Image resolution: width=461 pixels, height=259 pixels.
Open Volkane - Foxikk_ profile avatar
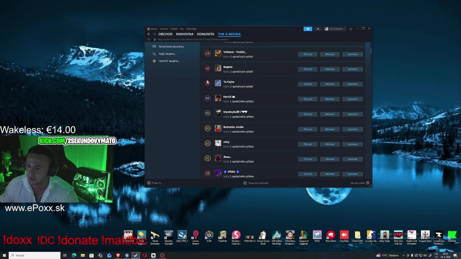(x=218, y=53)
